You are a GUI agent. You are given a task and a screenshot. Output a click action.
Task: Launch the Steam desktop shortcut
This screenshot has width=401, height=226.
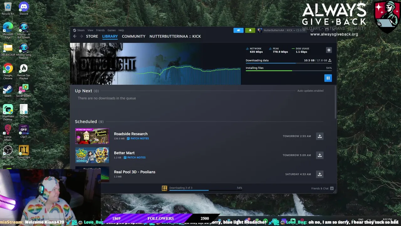8,91
